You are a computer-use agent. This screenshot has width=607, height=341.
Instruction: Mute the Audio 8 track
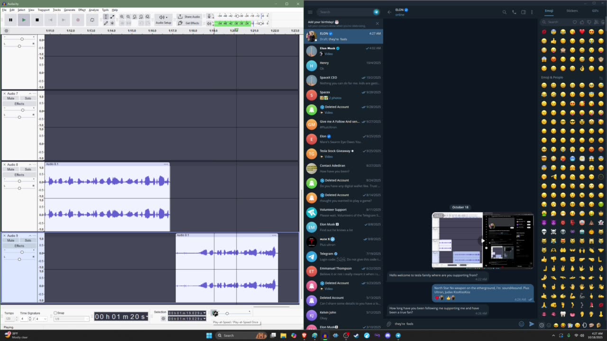click(10, 170)
